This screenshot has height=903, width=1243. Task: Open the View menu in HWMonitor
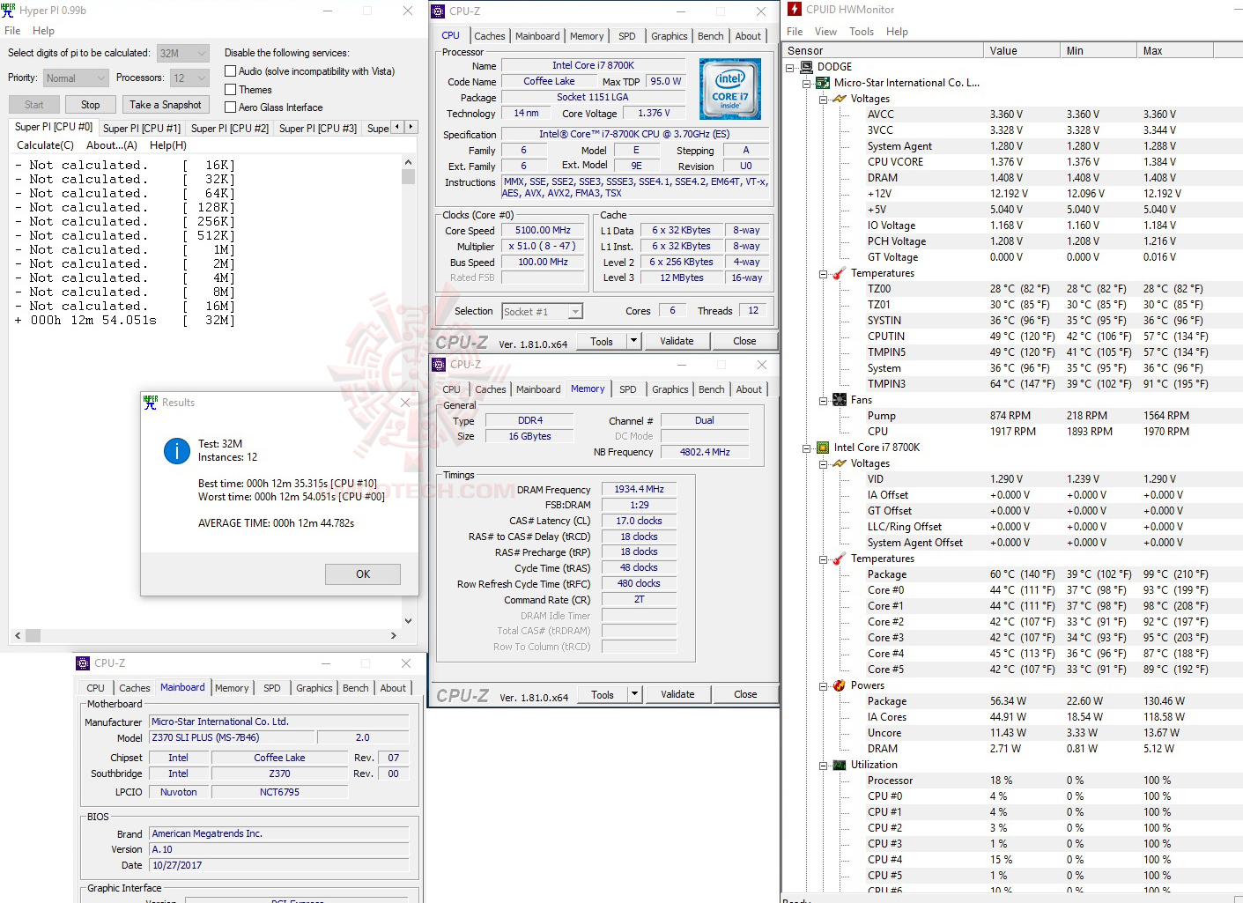(825, 31)
